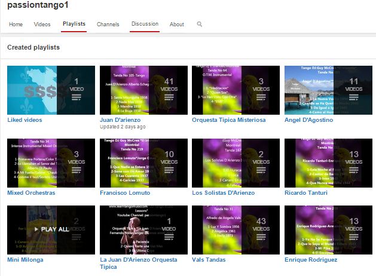The image size is (376, 276).
Task: Click playlist icon on Angel D'Agostino thumbnail
Action: pos(353,97)
